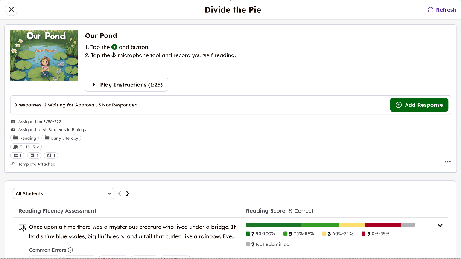Screen dimensions: 461x259
Task: Select the Early Literacy folder tag
Action: (61, 138)
